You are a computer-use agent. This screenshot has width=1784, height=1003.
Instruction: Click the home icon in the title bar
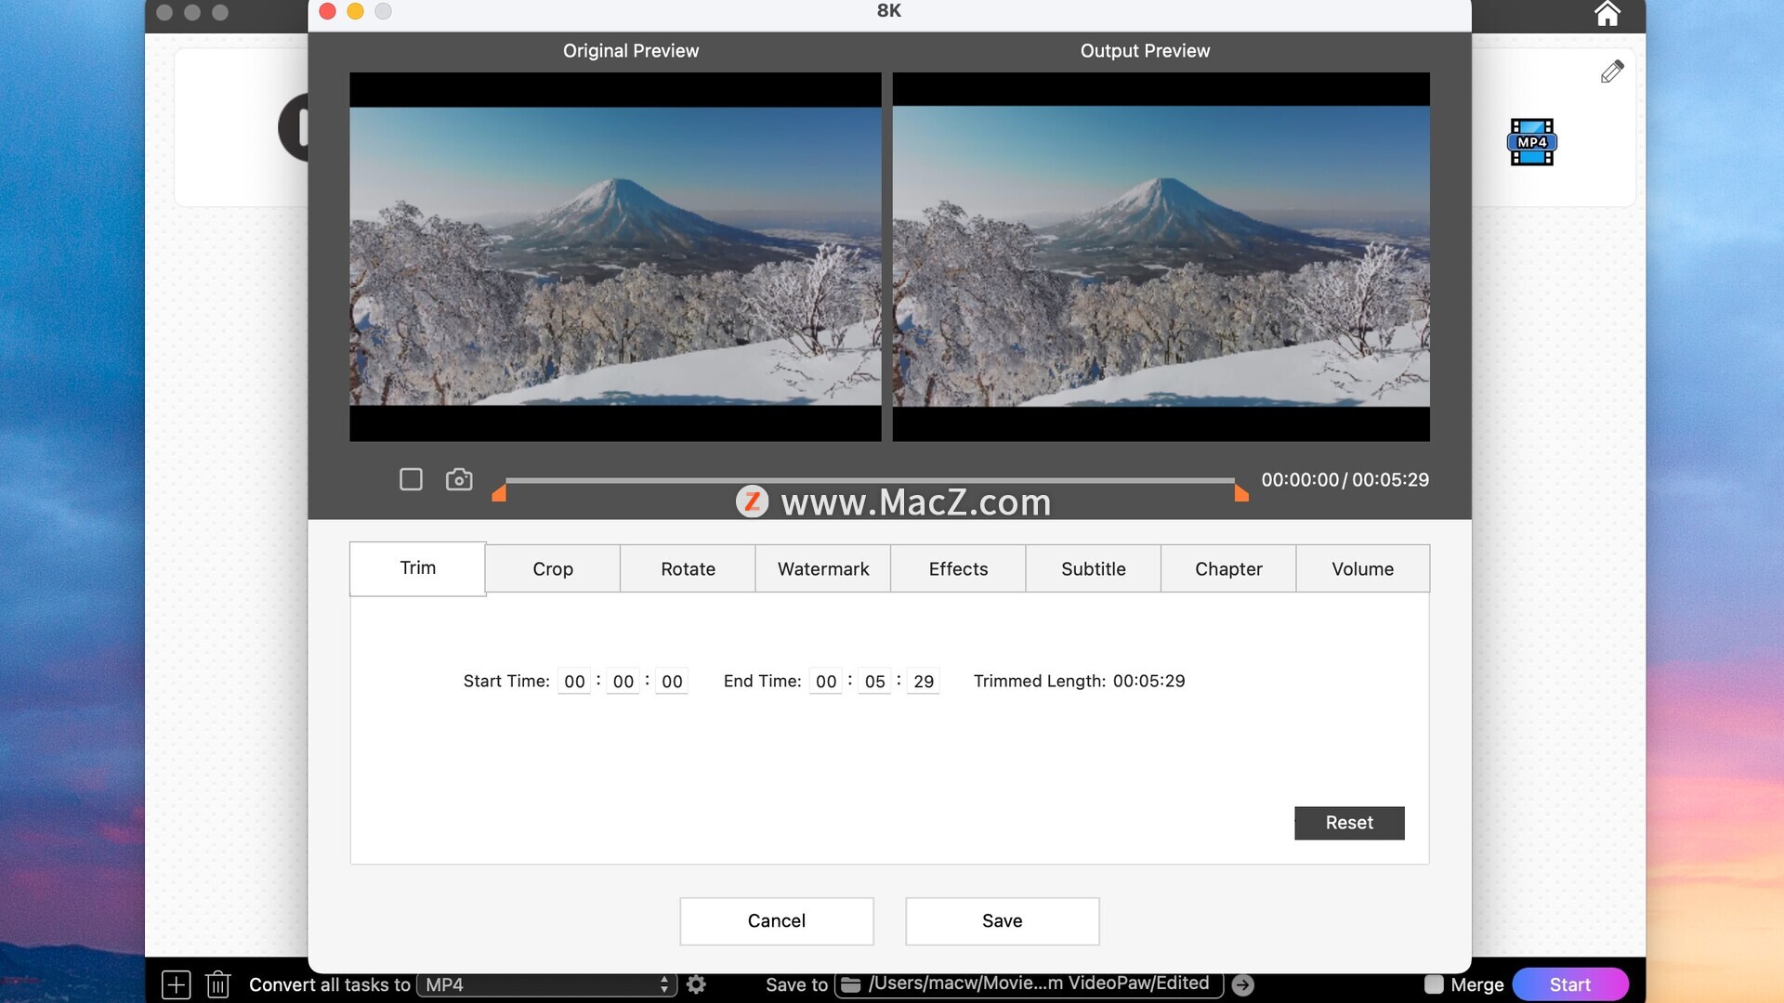[1607, 14]
